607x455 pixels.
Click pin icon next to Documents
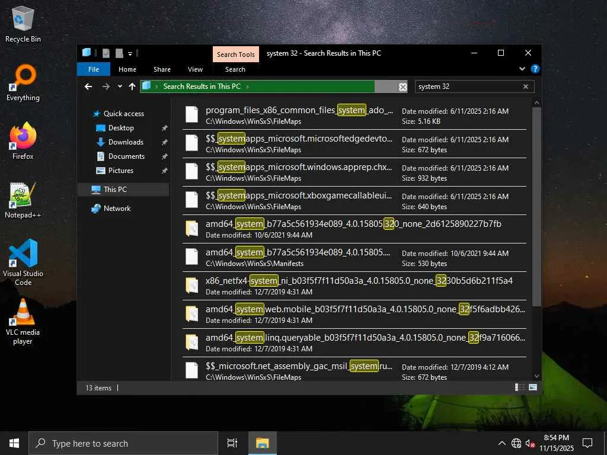click(x=165, y=156)
